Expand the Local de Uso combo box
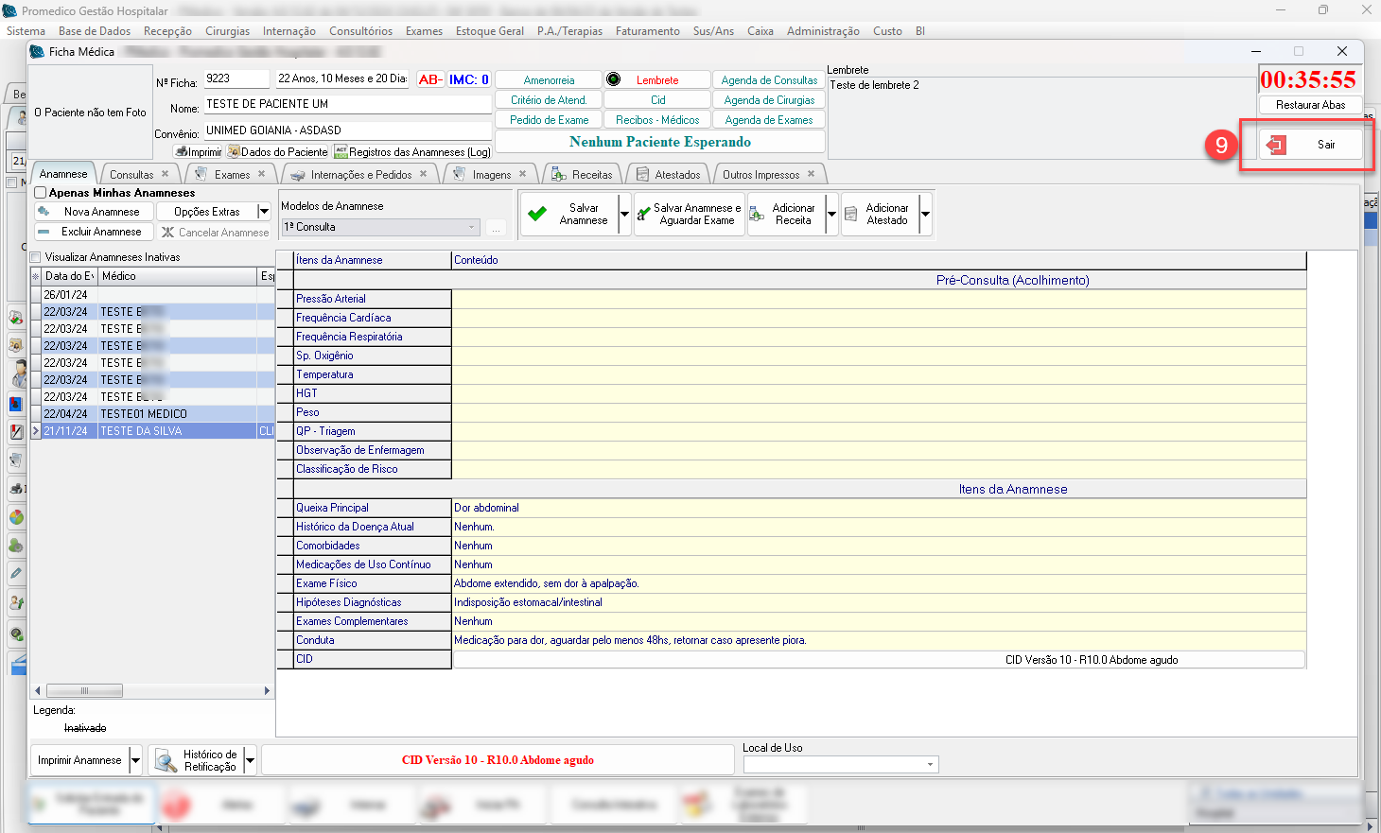This screenshot has width=1381, height=833. coord(930,764)
